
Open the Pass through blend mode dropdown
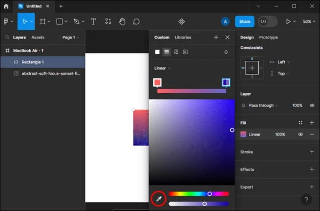pos(263,105)
